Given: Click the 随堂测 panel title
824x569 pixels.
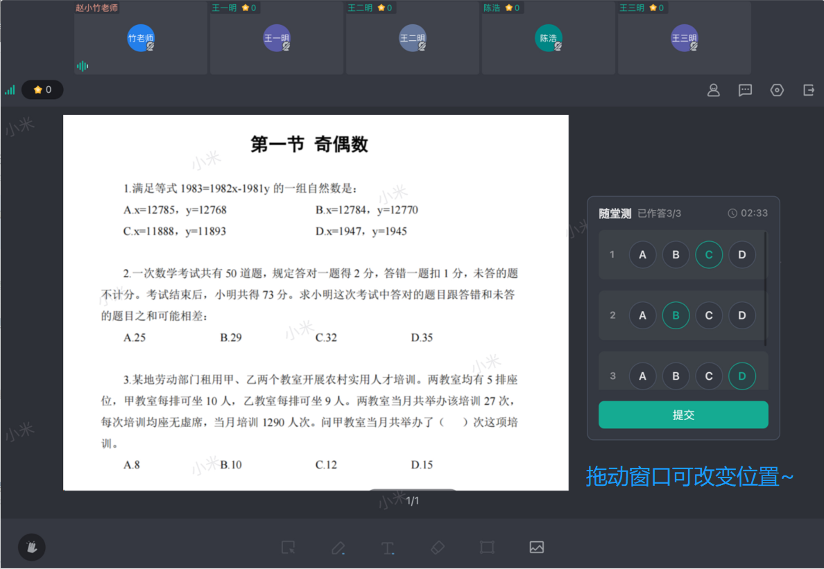Looking at the screenshot, I should [615, 213].
